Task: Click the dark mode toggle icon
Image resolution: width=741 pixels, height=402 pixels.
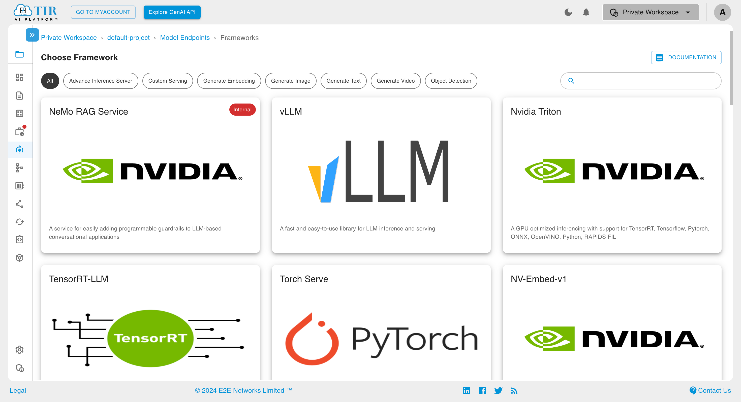Action: (568, 12)
